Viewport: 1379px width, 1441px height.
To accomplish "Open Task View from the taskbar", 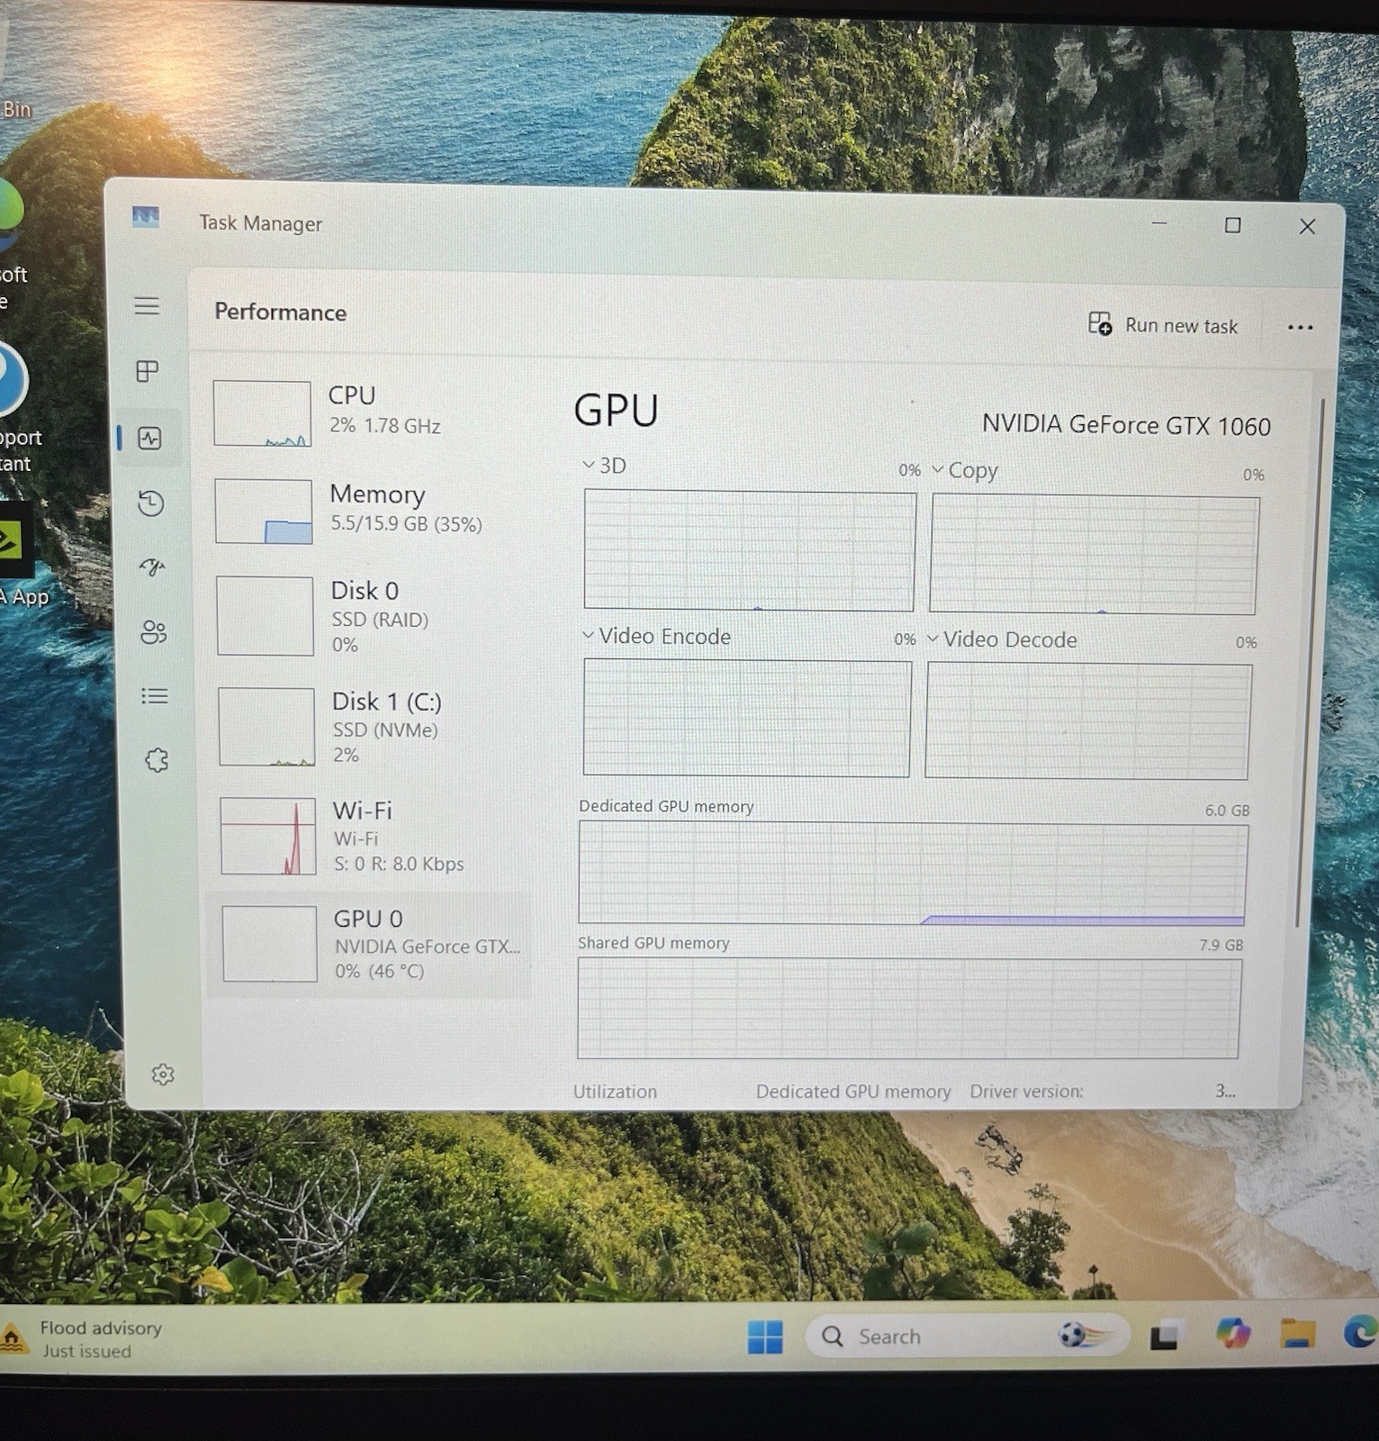I will (x=1164, y=1336).
